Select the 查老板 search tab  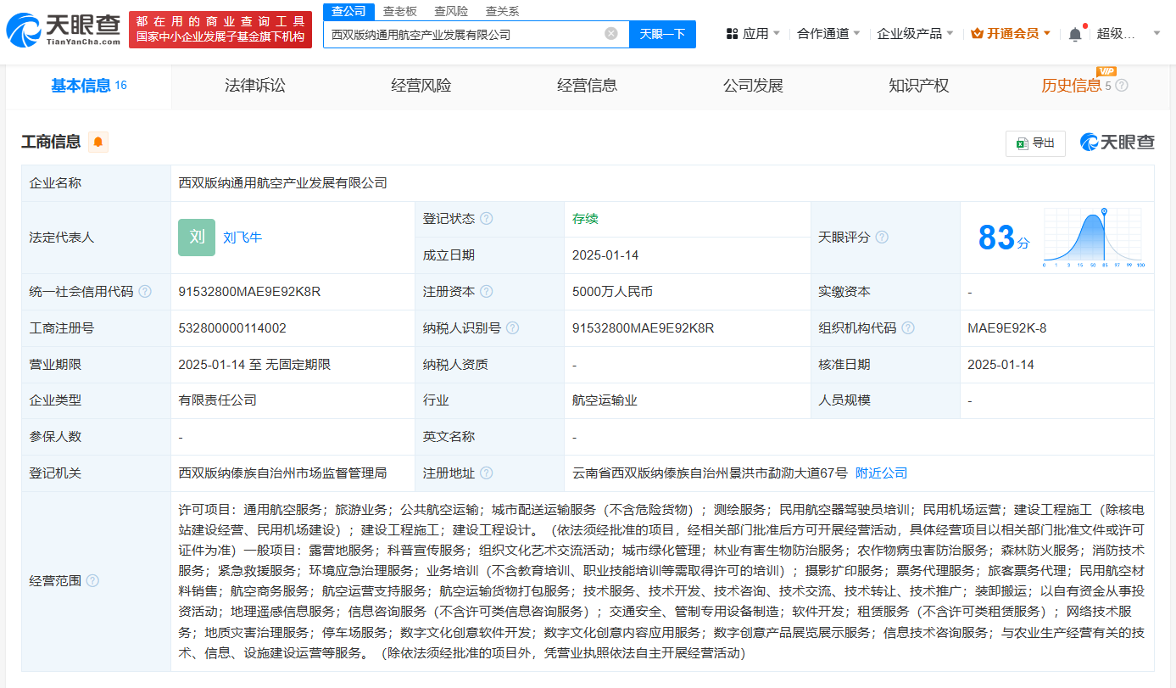coord(399,12)
